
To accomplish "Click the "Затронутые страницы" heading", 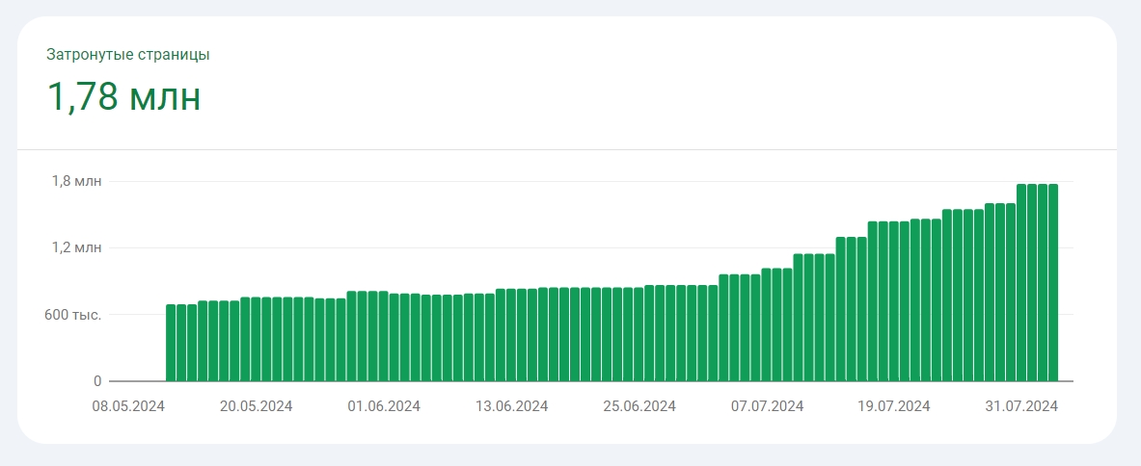I will [128, 55].
